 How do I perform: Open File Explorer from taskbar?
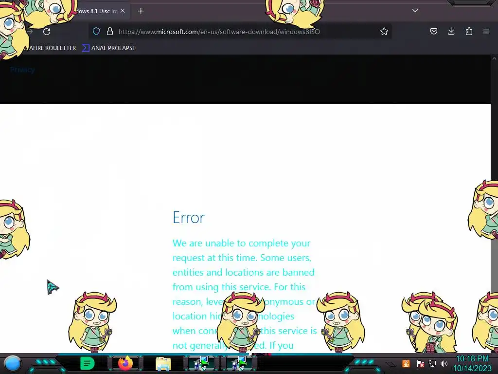(163, 364)
